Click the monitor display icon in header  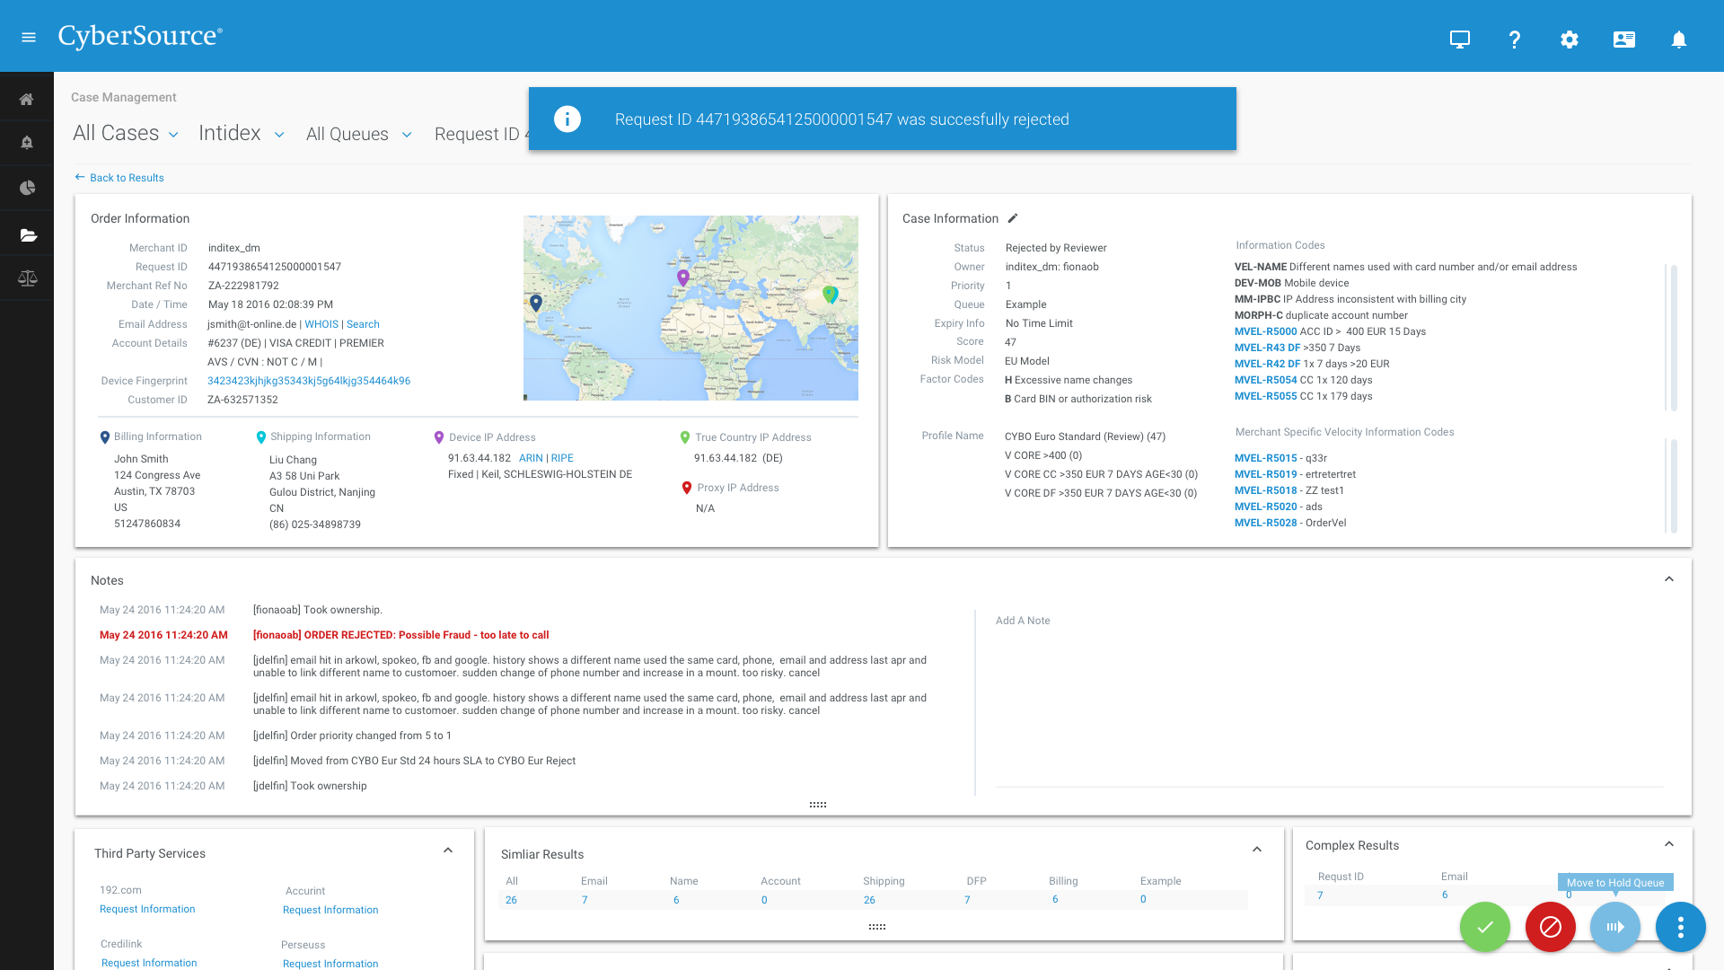click(x=1460, y=40)
